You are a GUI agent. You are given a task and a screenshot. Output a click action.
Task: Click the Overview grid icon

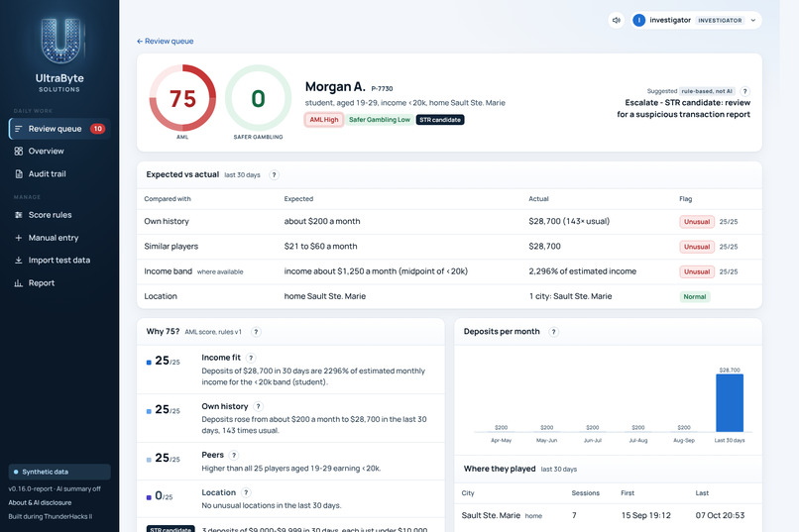(x=19, y=152)
